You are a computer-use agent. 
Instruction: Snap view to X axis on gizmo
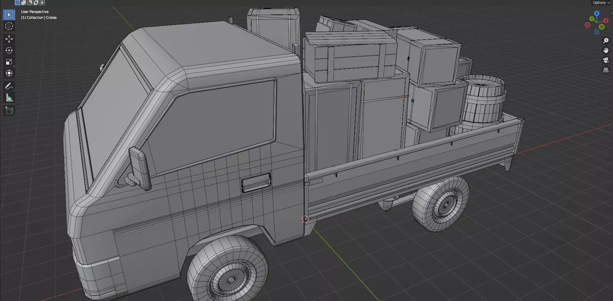click(606, 20)
